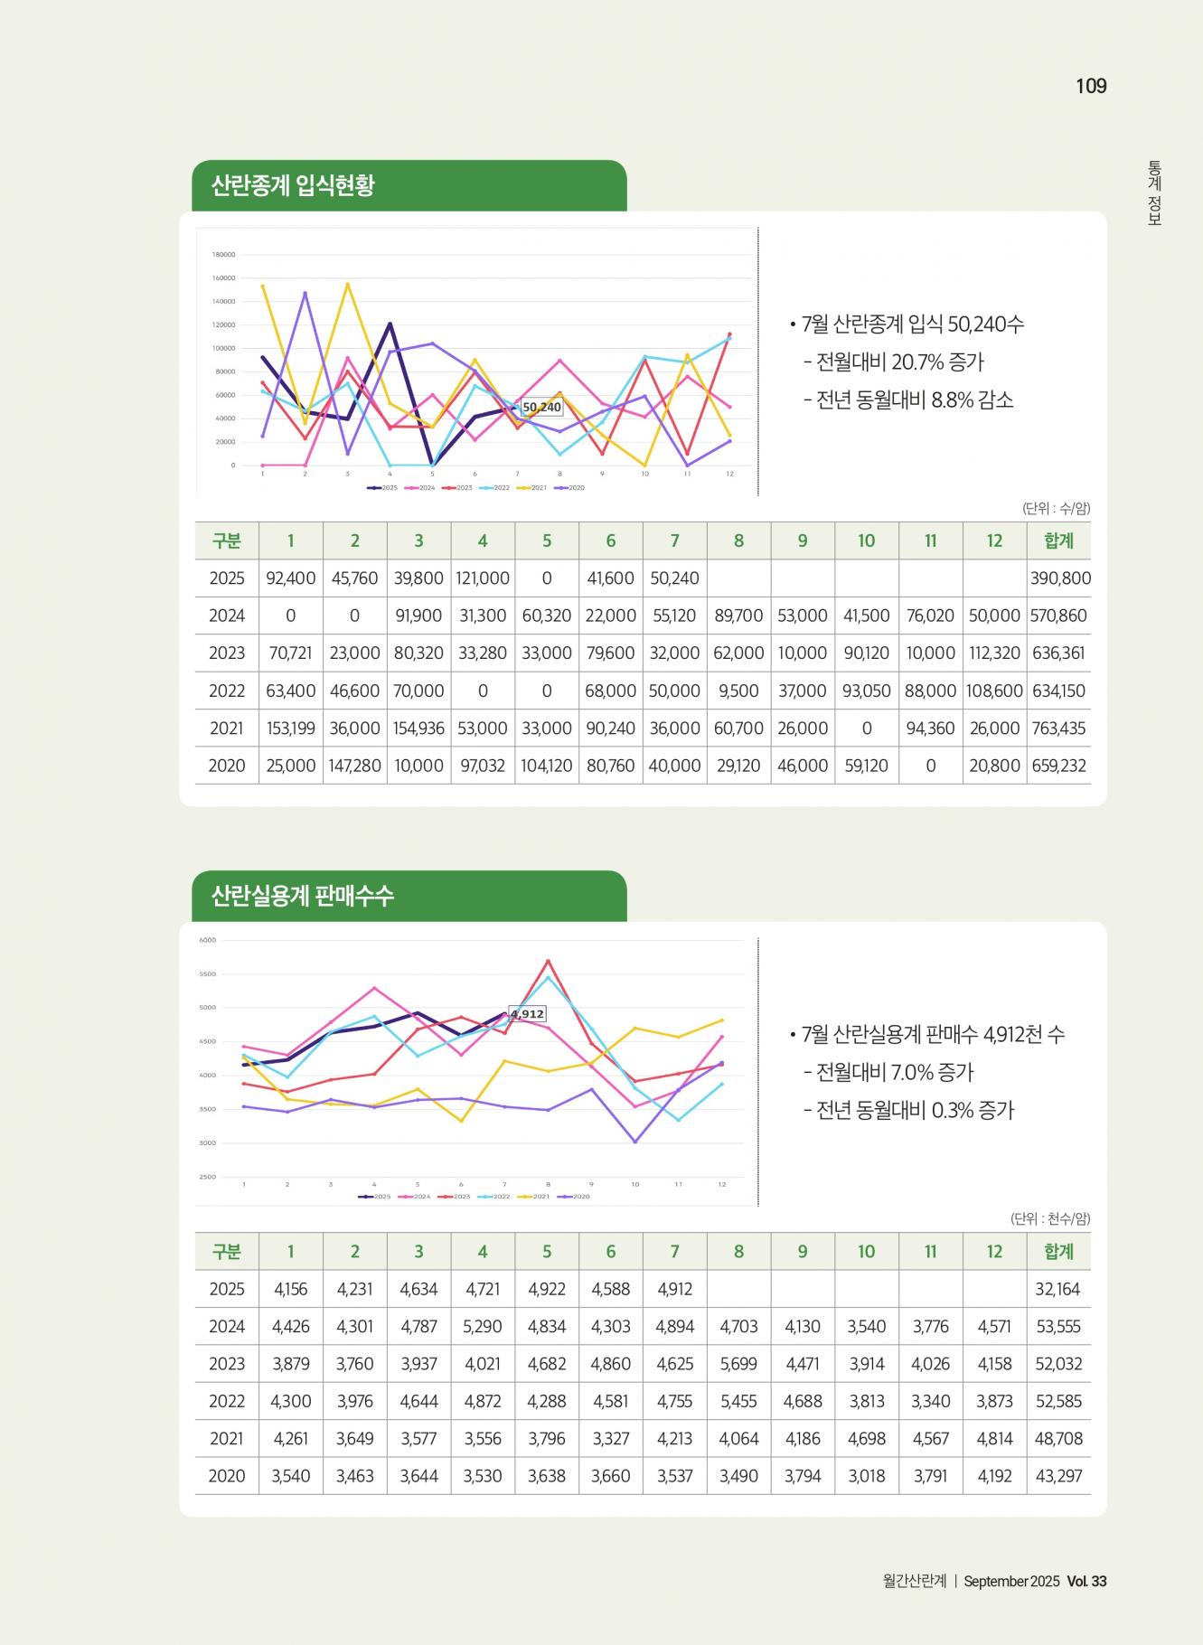The image size is (1203, 1645).
Task: Select the 2021 row label in the bottom table
Action: 227,1438
